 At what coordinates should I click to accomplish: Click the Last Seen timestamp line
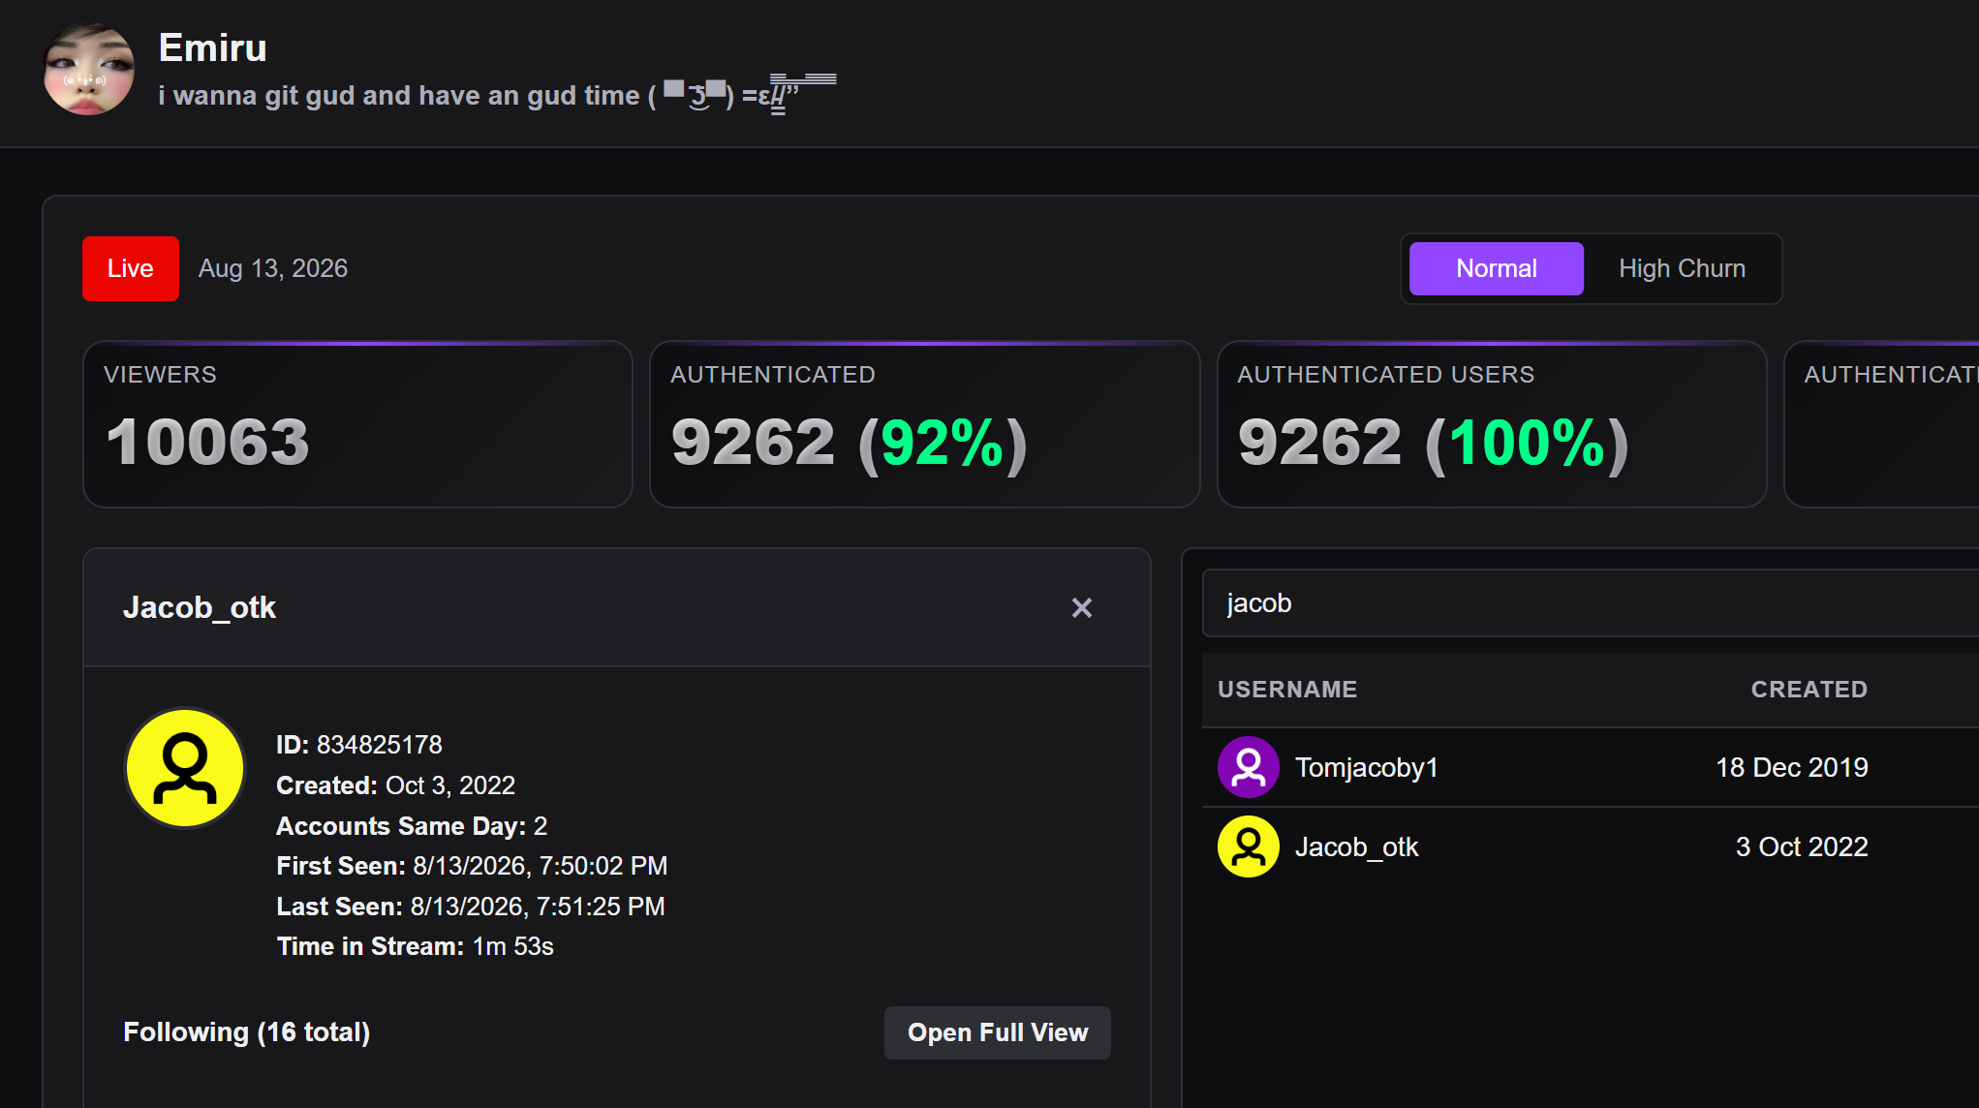point(471,907)
